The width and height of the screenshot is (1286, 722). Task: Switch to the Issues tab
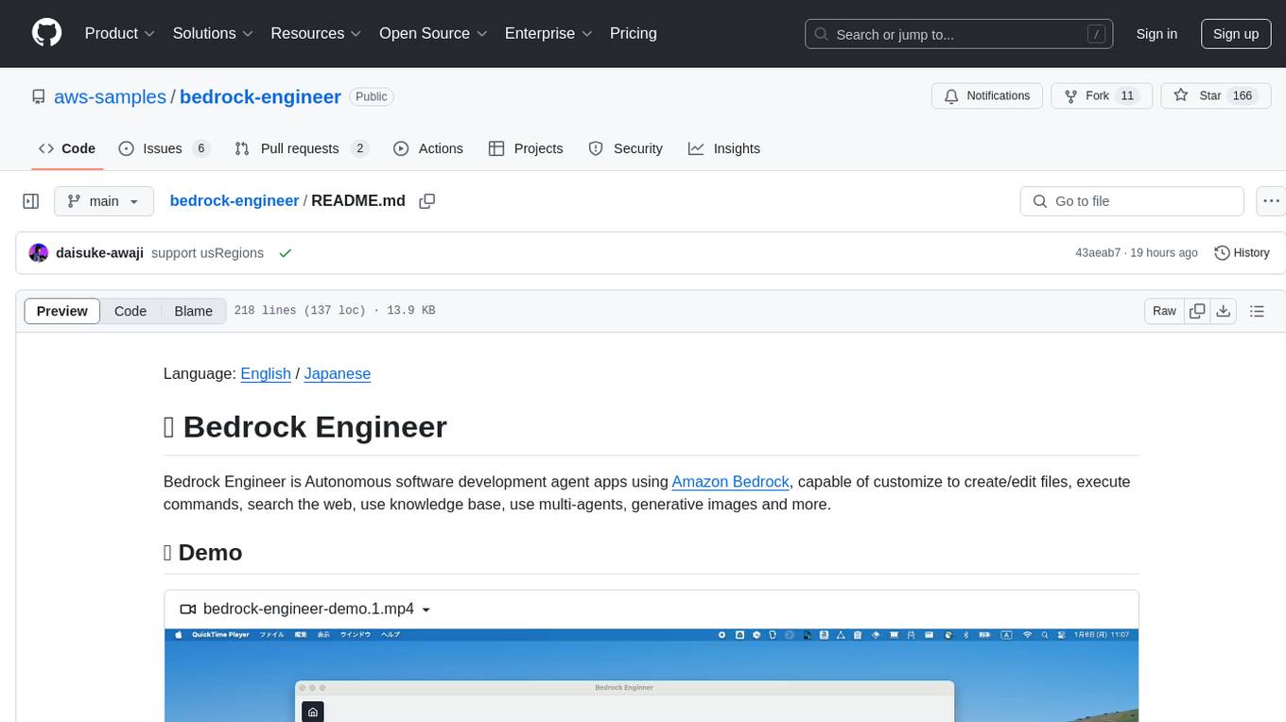[x=164, y=148]
